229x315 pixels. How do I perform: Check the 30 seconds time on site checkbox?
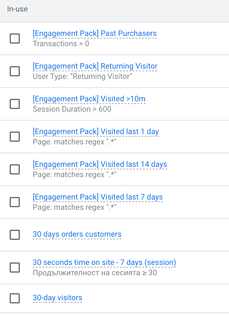[x=14, y=268]
